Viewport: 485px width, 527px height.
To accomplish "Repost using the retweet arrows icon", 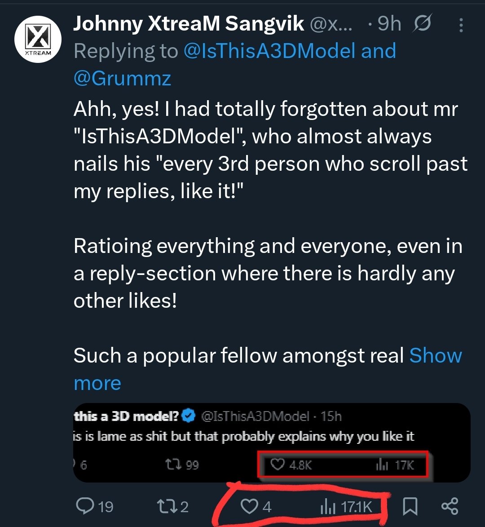I will point(167,506).
